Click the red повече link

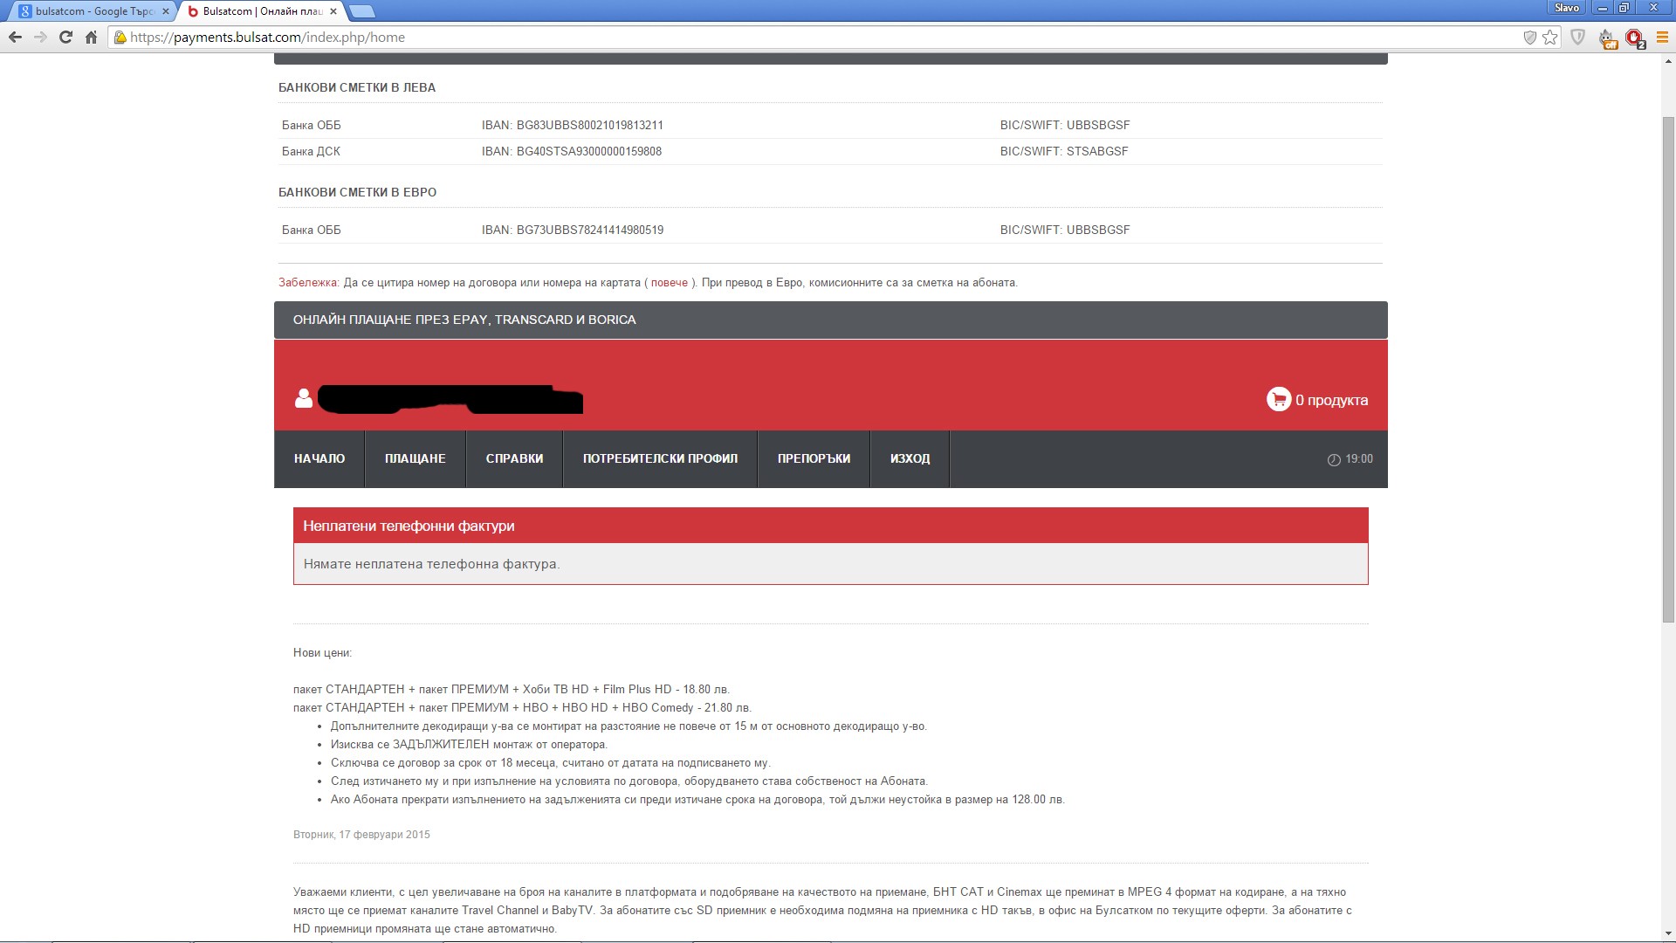tap(670, 283)
